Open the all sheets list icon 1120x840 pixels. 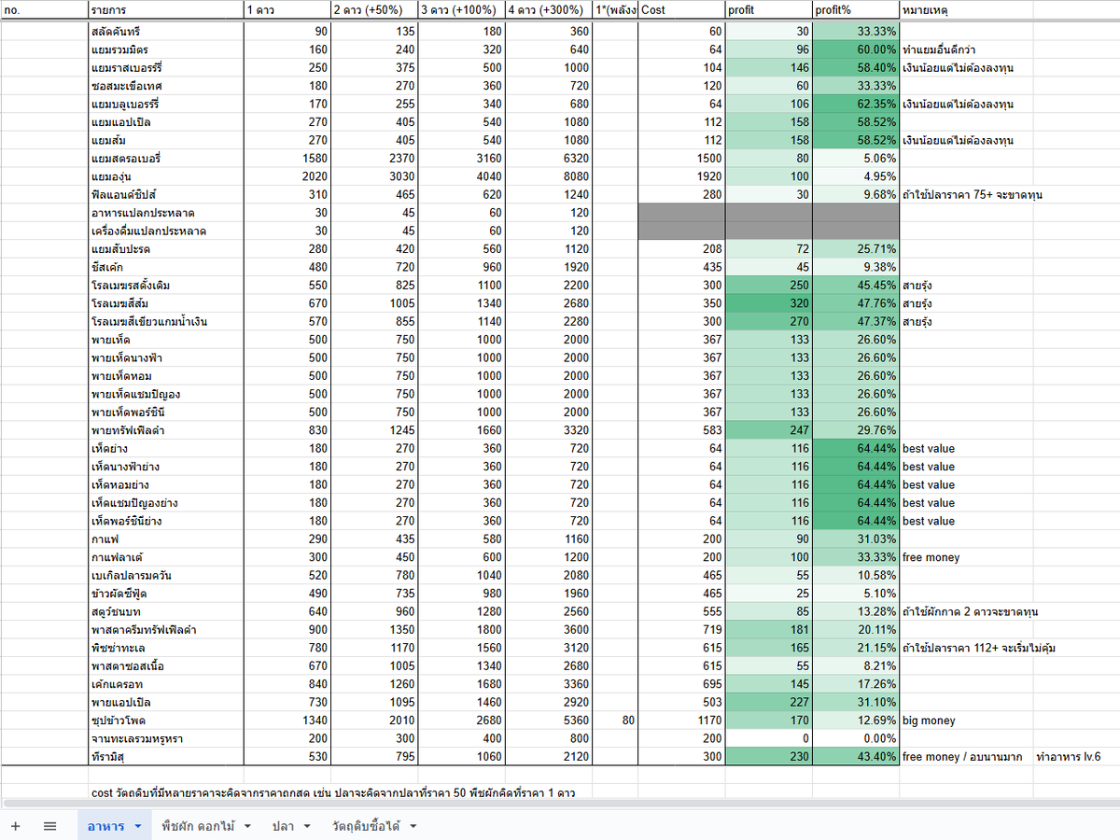(x=50, y=826)
